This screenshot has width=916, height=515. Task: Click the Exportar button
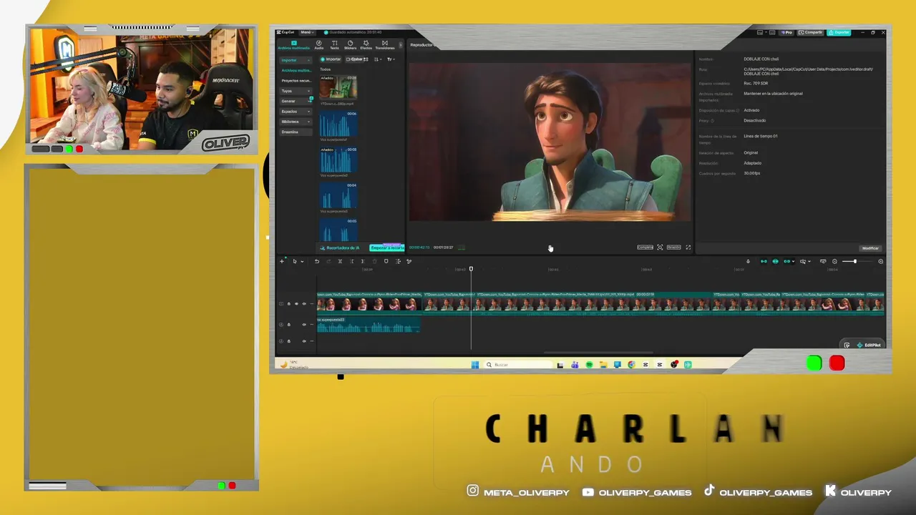[839, 32]
